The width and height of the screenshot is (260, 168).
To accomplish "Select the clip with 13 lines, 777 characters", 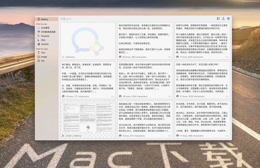I will [88, 80].
